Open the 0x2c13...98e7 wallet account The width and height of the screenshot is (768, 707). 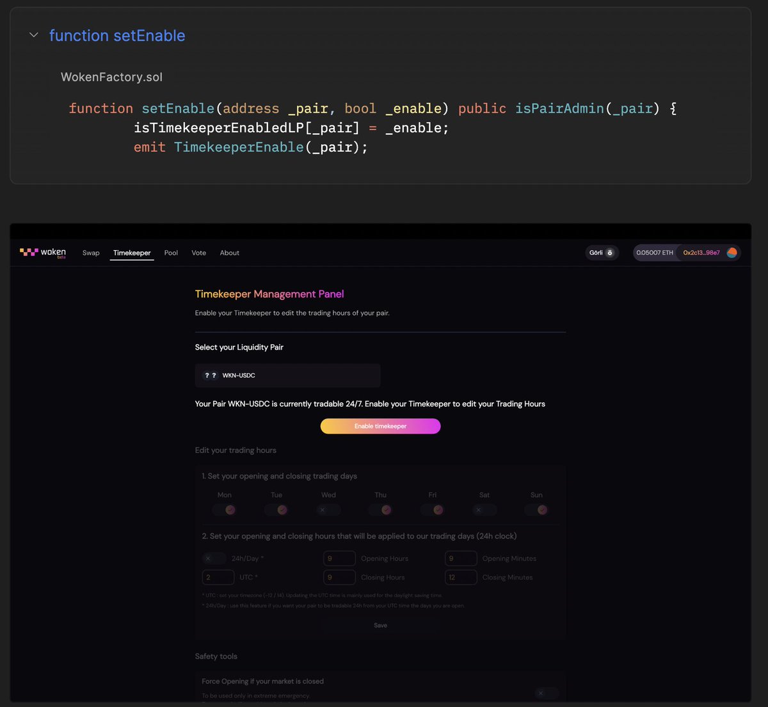point(701,253)
